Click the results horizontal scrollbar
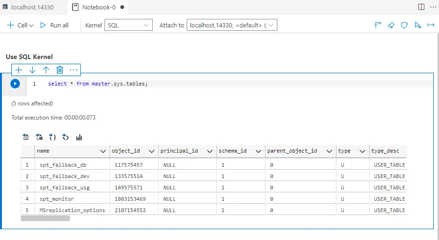 coord(45,218)
